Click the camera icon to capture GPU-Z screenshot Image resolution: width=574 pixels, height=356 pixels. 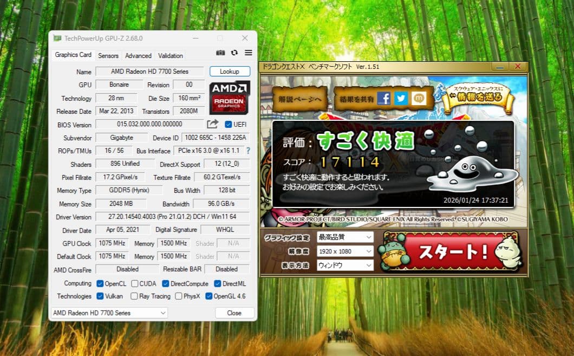point(220,53)
